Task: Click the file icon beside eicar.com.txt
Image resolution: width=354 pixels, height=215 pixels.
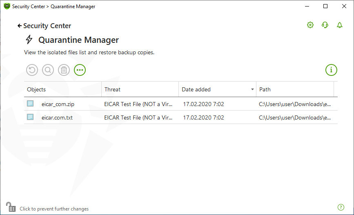Action: (30, 117)
